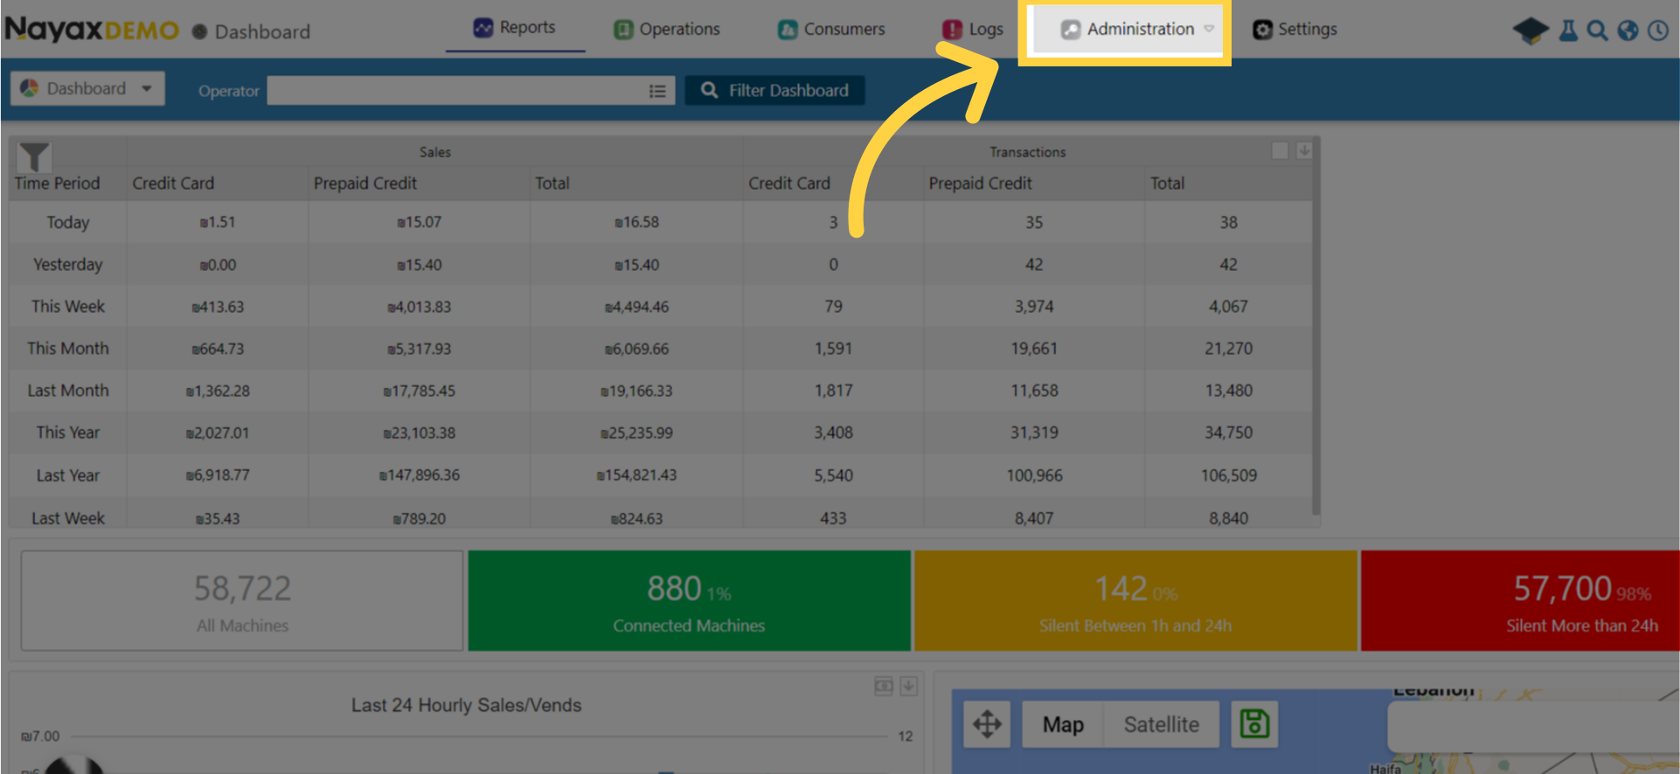Click the Time Period column header
Viewport: 1680px width, 774px height.
point(57,183)
